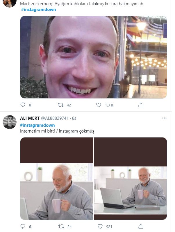Open the @AL88829741 handle
This screenshot has height=232, width=175.
tap(55, 118)
